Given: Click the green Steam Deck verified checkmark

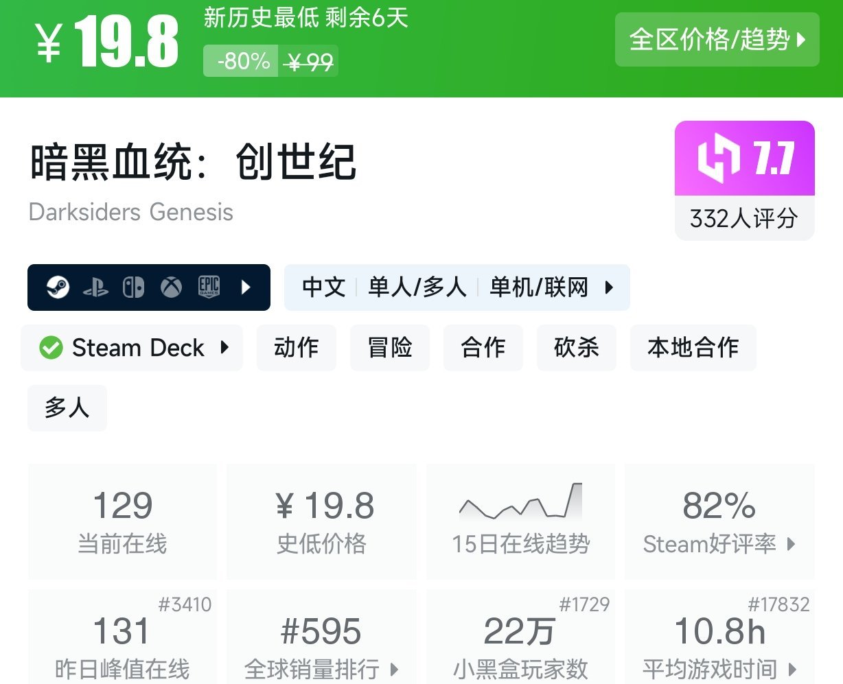Looking at the screenshot, I should (x=51, y=348).
